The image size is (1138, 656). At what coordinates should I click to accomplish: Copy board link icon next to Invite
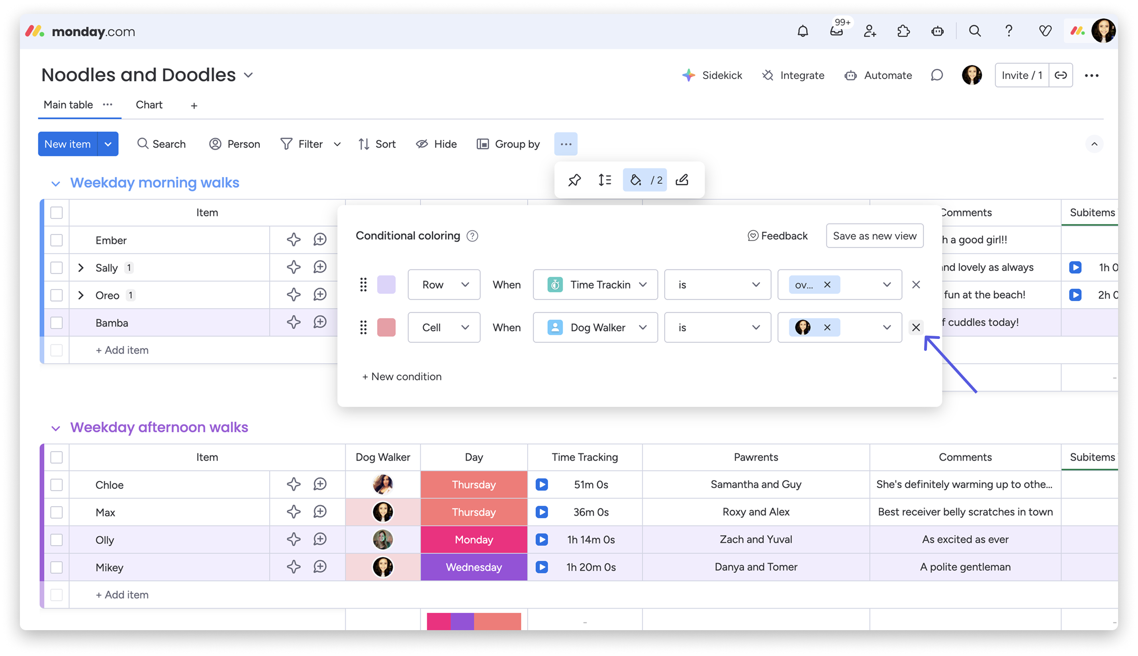point(1061,75)
